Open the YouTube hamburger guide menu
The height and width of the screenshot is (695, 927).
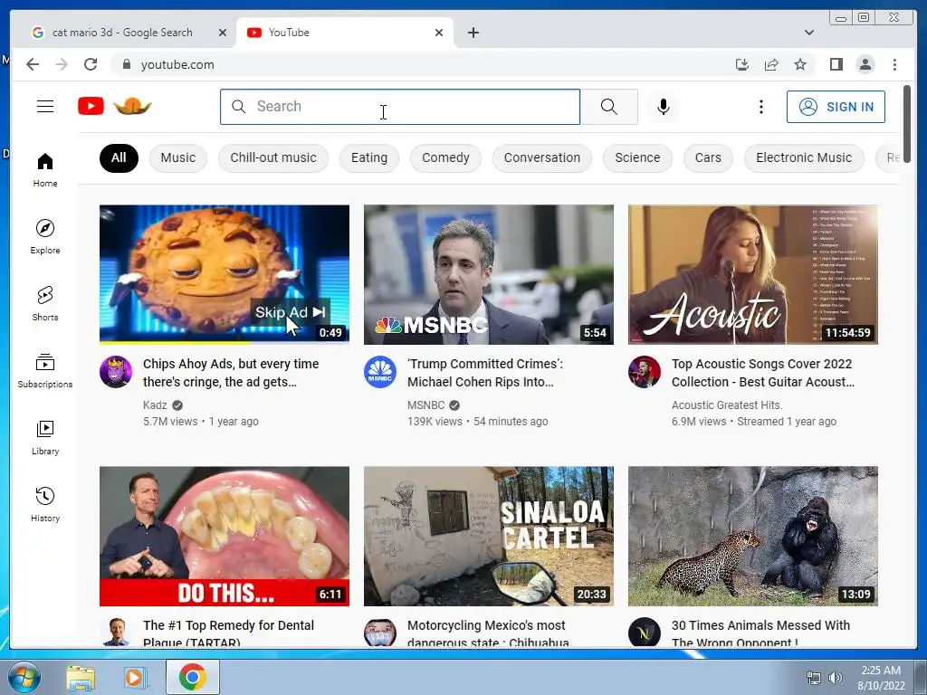click(45, 107)
